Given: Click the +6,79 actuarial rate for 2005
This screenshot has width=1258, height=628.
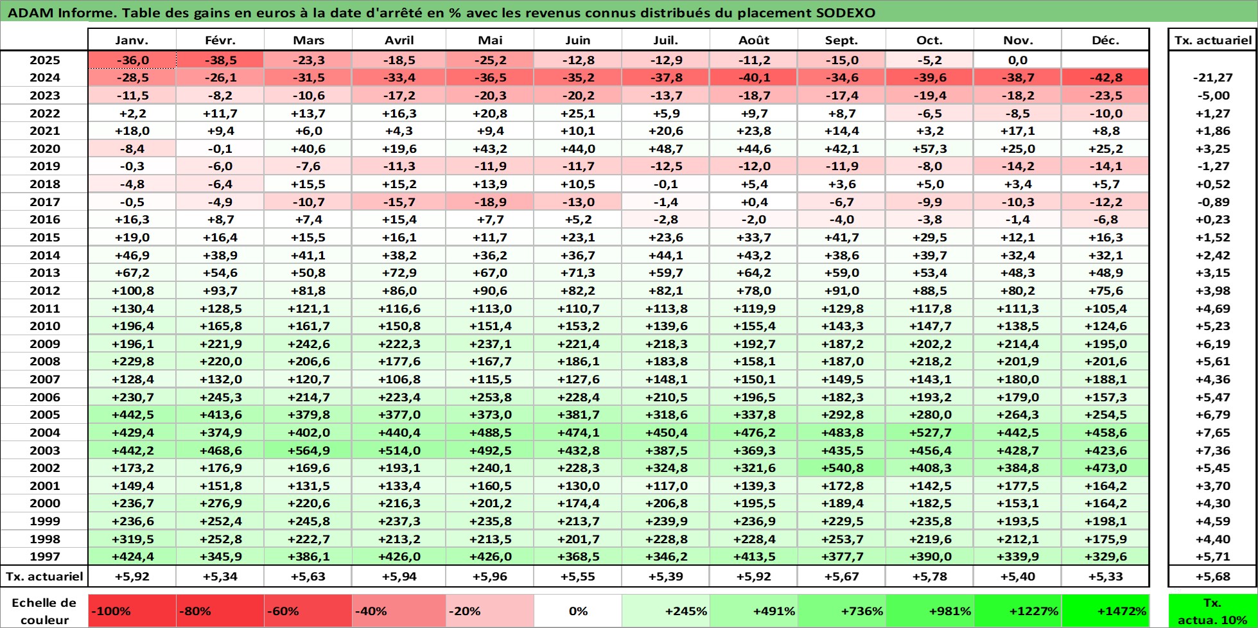Looking at the screenshot, I should (1212, 415).
